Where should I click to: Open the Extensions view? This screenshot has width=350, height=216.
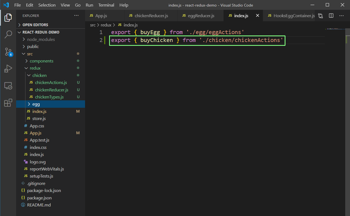(8, 103)
